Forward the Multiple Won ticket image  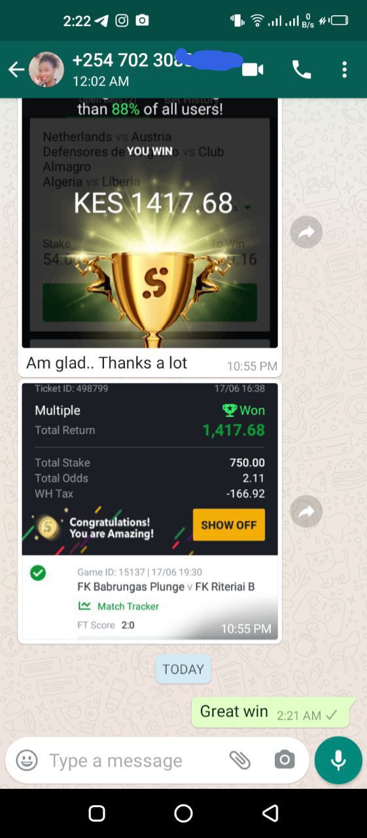(306, 512)
